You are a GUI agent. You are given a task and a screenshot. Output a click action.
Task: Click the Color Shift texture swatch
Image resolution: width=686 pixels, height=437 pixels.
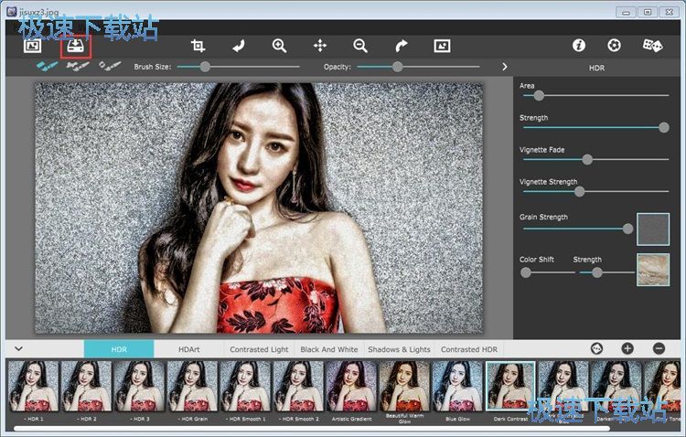653,269
